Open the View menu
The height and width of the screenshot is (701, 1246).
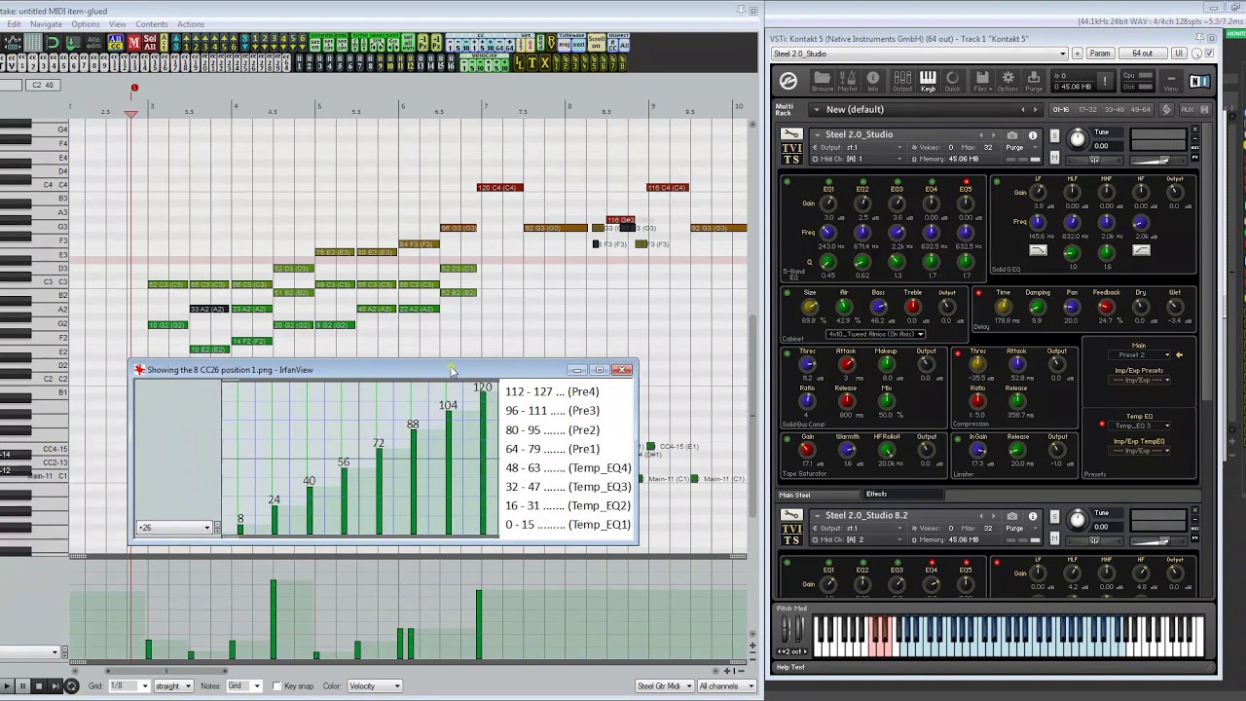click(x=118, y=24)
